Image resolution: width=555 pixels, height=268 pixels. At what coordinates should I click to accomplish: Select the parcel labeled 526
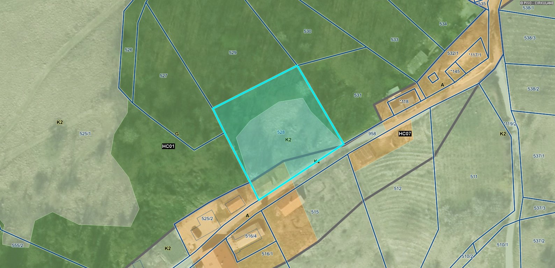point(129,50)
